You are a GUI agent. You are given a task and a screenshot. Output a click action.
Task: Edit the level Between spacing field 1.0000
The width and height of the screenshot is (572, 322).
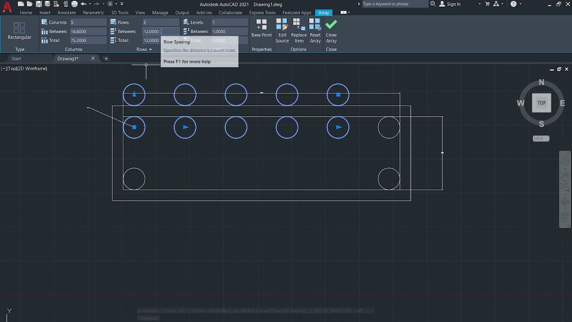click(x=230, y=31)
